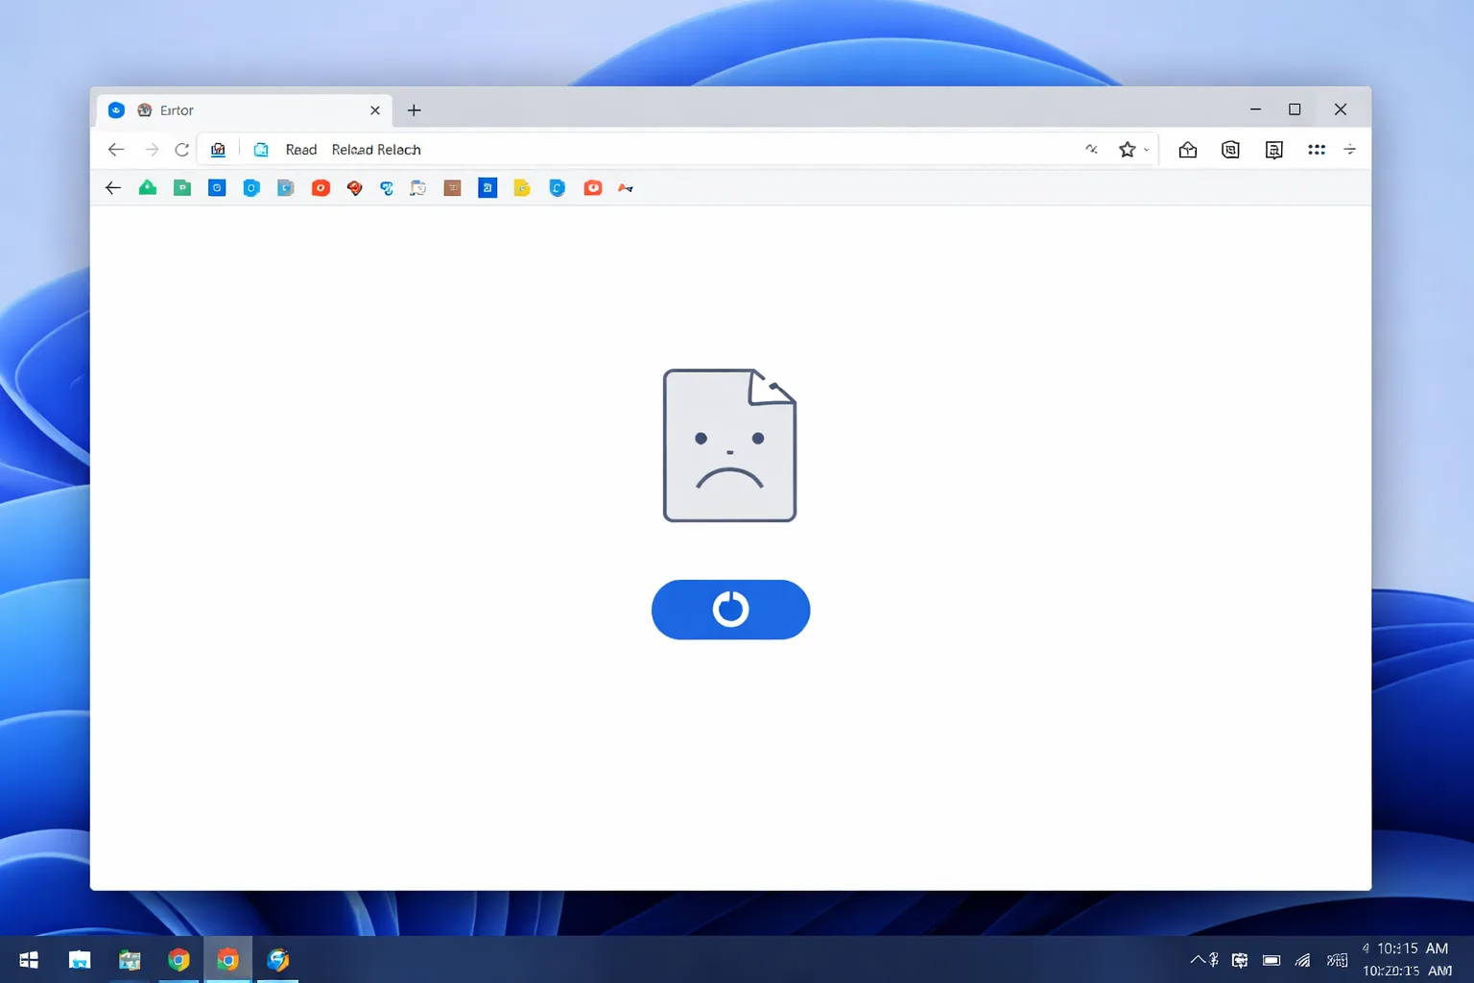Expand the small chevron beside the star
Viewport: 1474px width, 983px height.
pos(1146,150)
